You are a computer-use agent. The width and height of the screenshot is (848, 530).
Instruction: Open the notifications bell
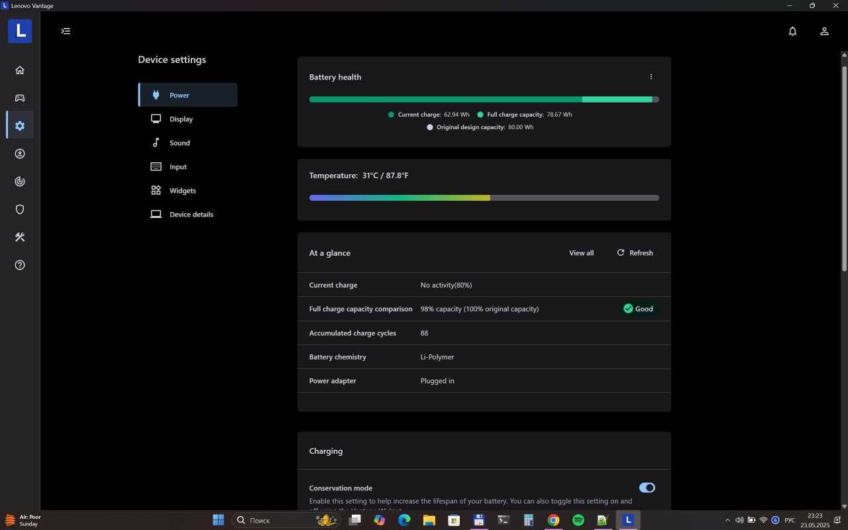(x=792, y=31)
